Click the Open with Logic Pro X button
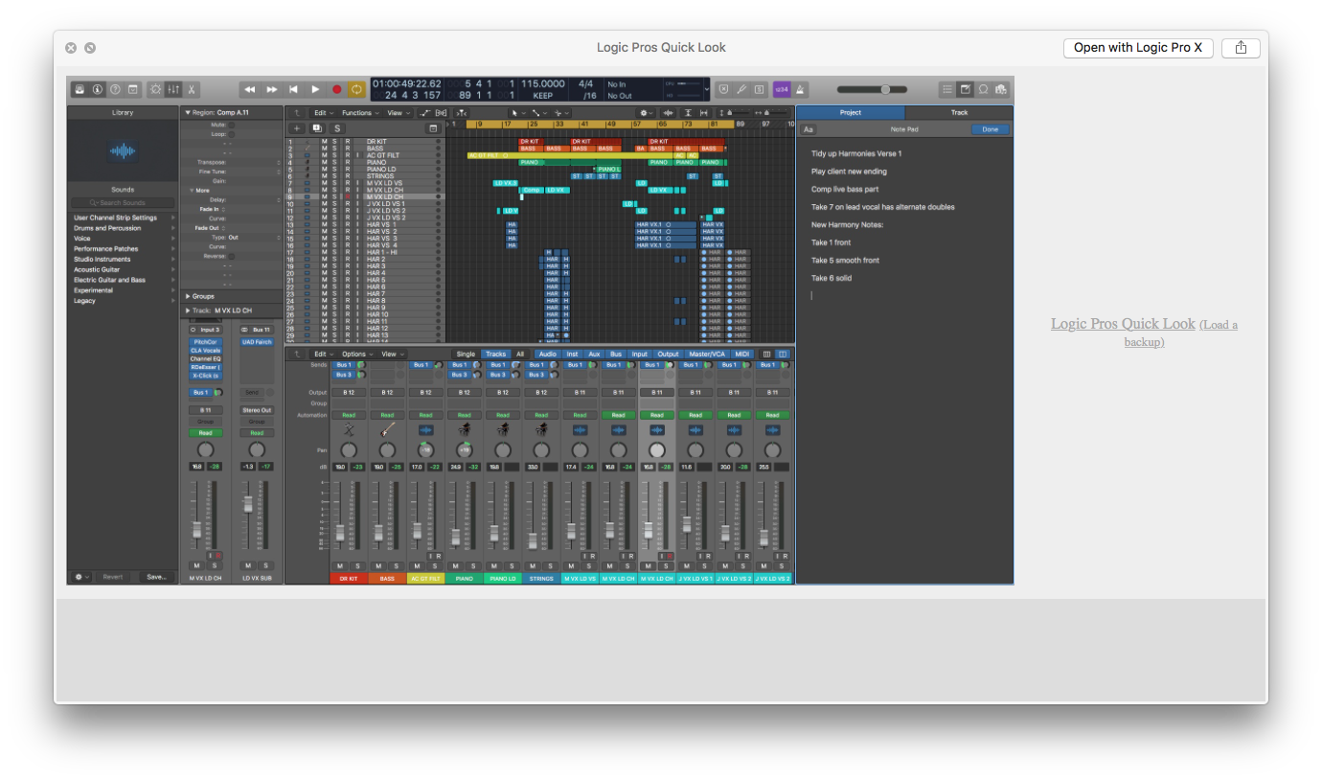 point(1138,47)
